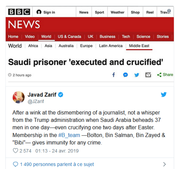Click the Twitter bird in tweet
The height and width of the screenshot is (169, 191).
pos(164,95)
